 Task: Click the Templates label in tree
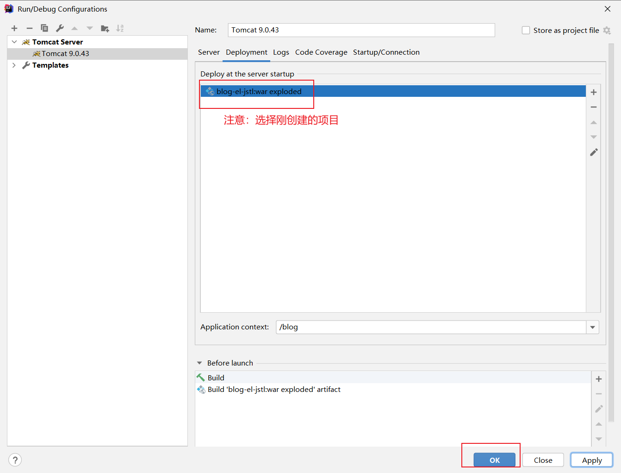[50, 65]
